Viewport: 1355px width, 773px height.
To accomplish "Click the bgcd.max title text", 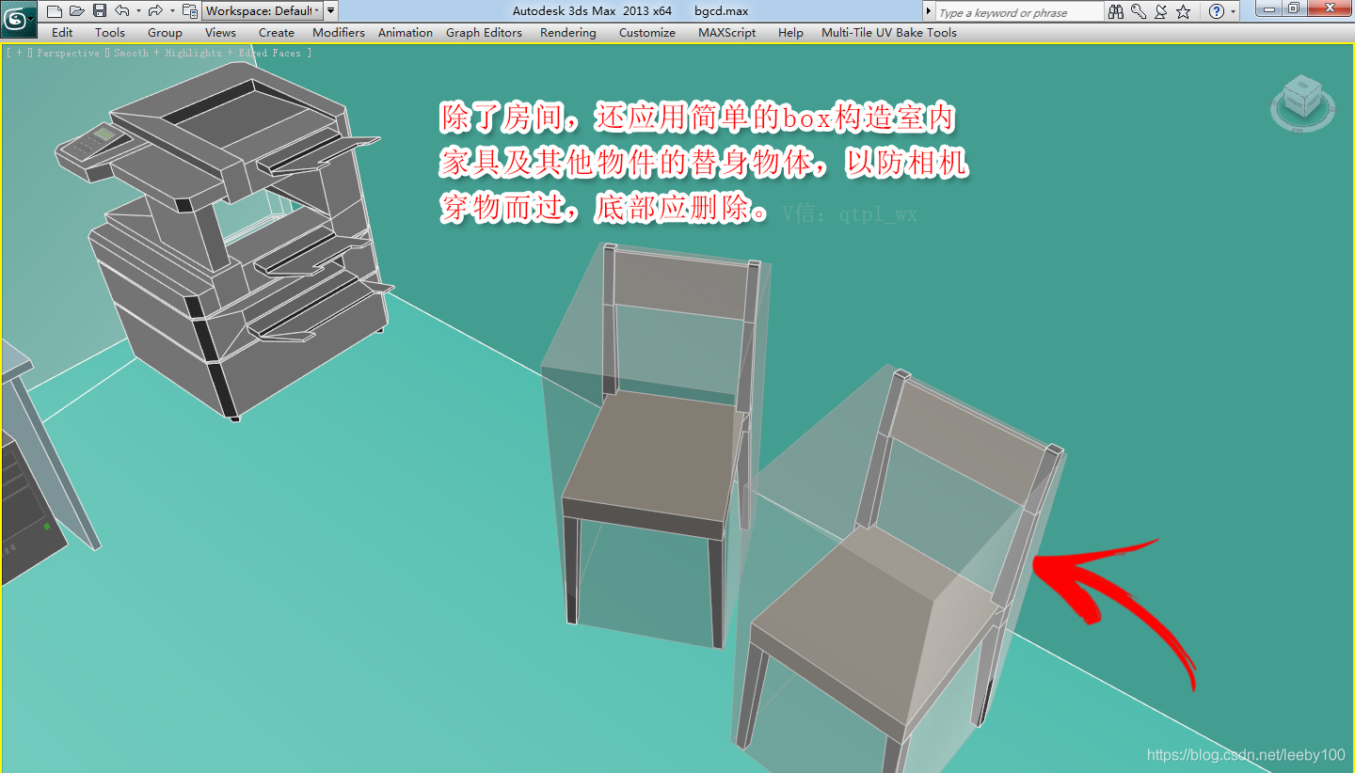I will point(722,11).
